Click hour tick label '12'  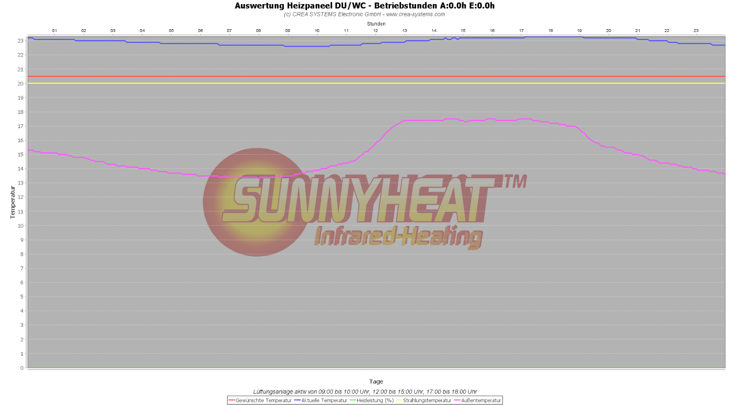375,31
